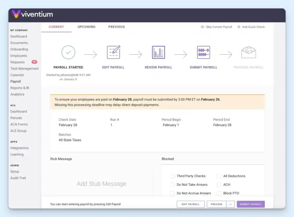Check the All Deductions box
Viewport: 294px width, 217px height.
click(x=219, y=176)
